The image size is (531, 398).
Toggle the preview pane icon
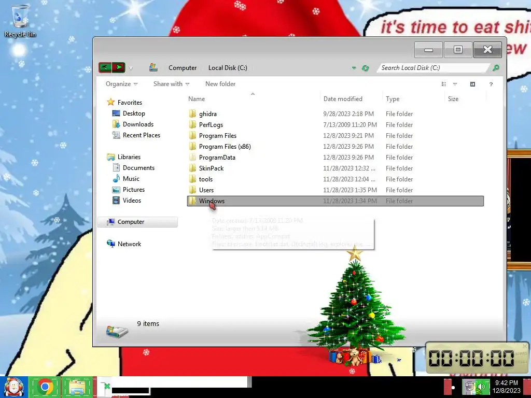click(472, 84)
